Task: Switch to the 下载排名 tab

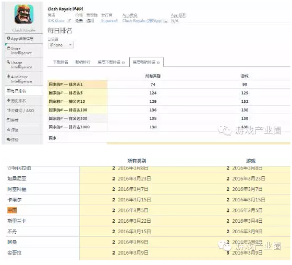Action: pos(60,62)
